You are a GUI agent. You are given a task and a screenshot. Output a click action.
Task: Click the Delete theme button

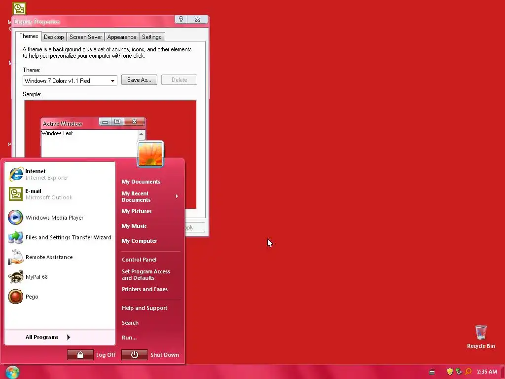(x=179, y=80)
